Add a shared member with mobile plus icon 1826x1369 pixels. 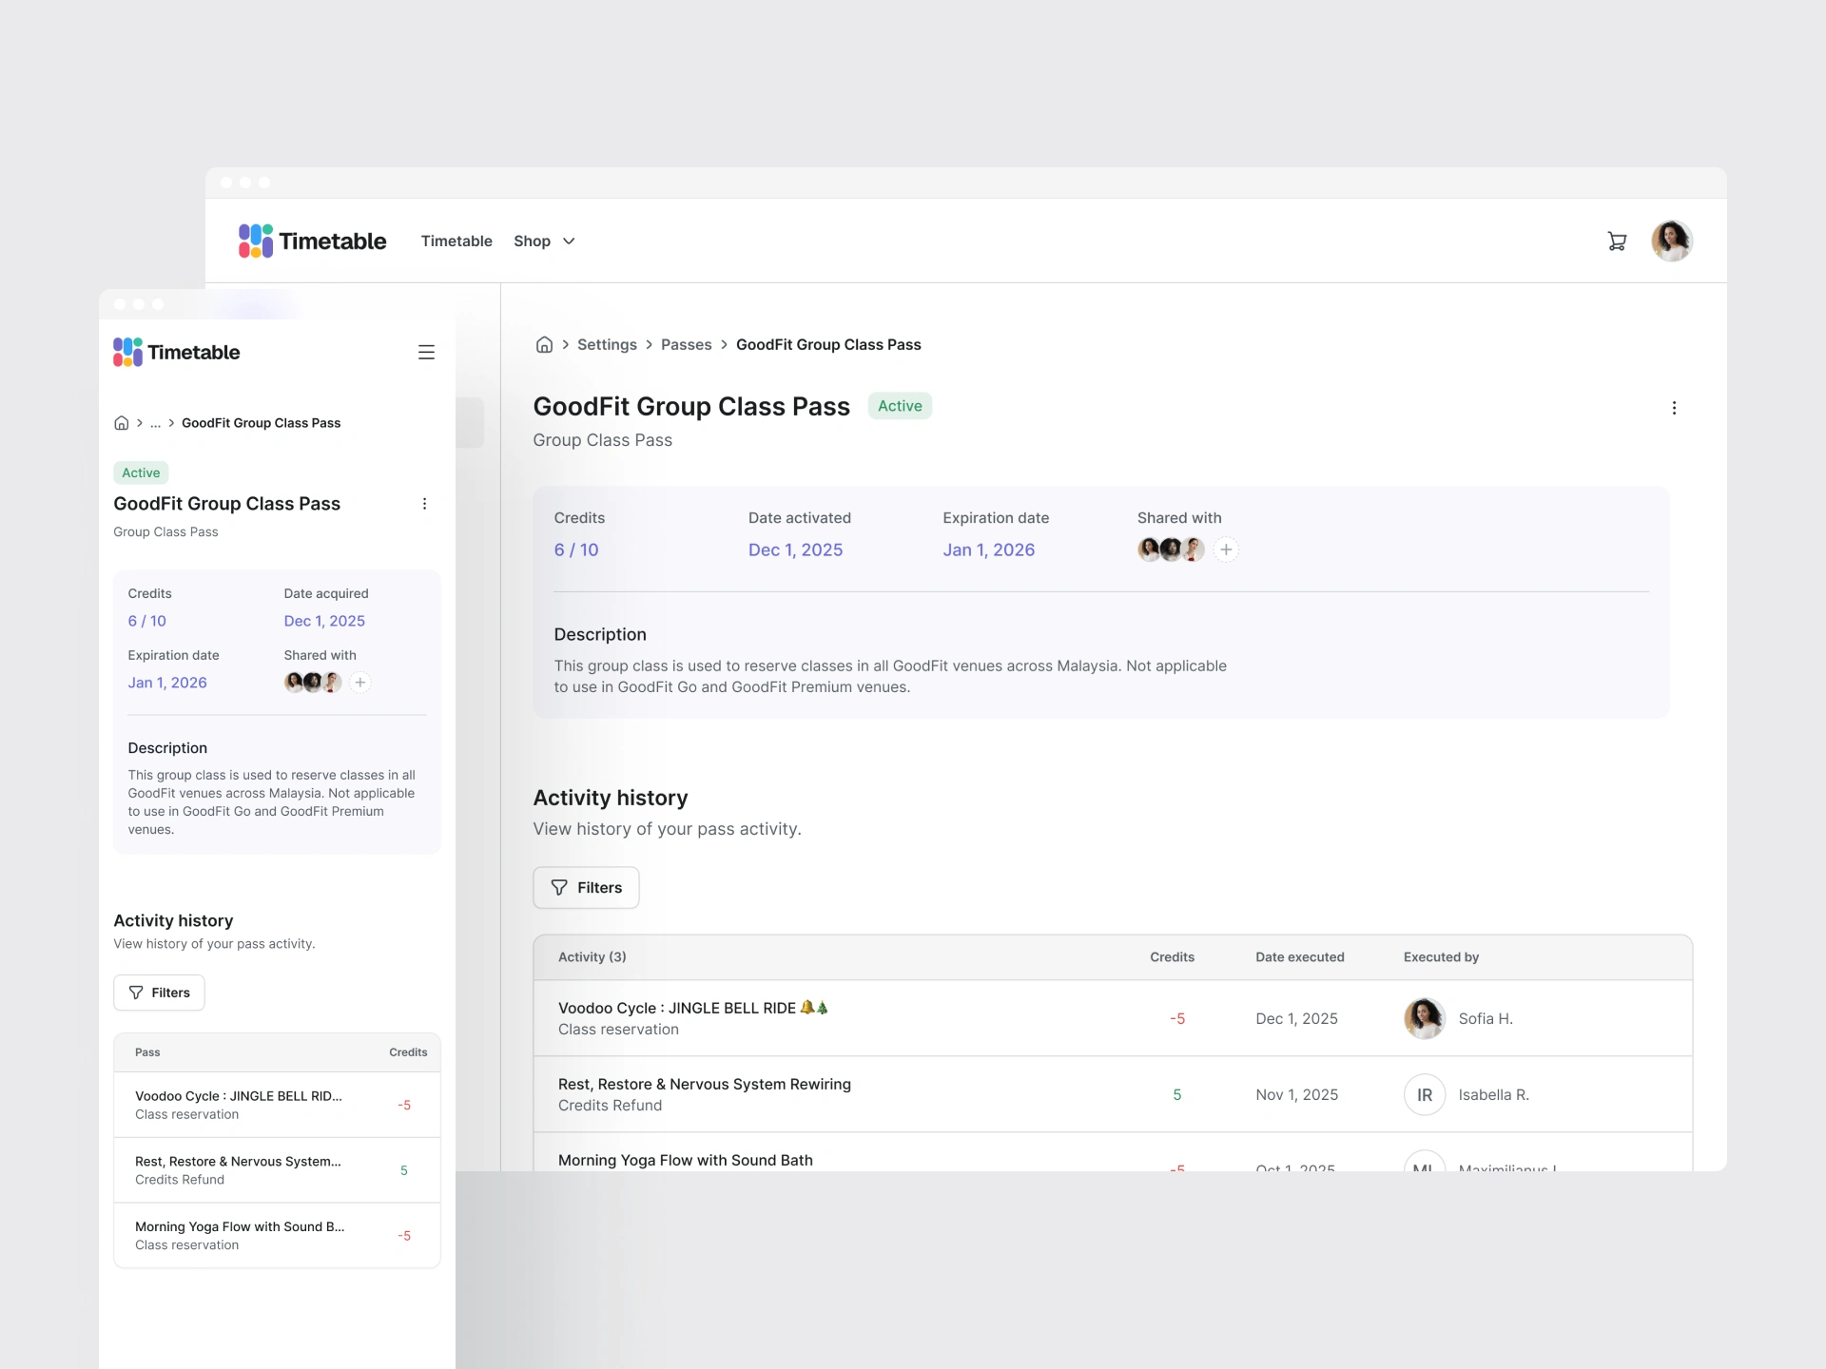point(359,683)
